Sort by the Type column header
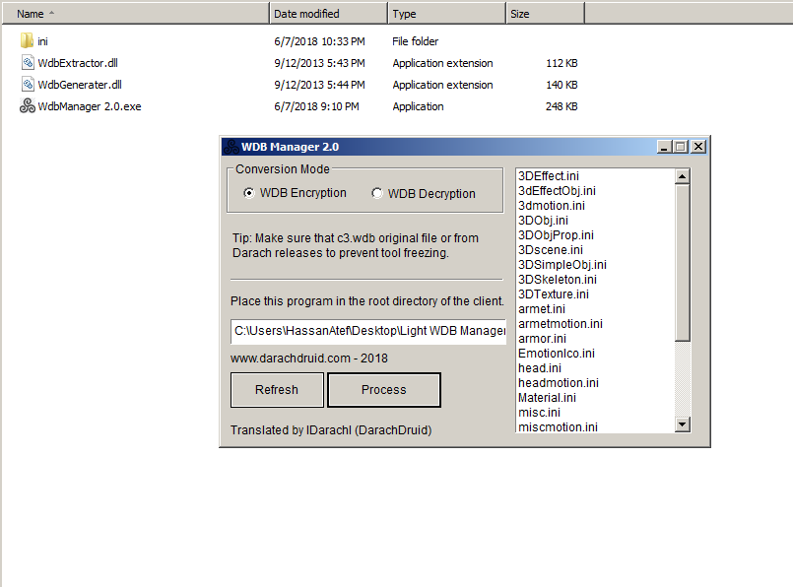The height and width of the screenshot is (587, 793). (x=446, y=13)
